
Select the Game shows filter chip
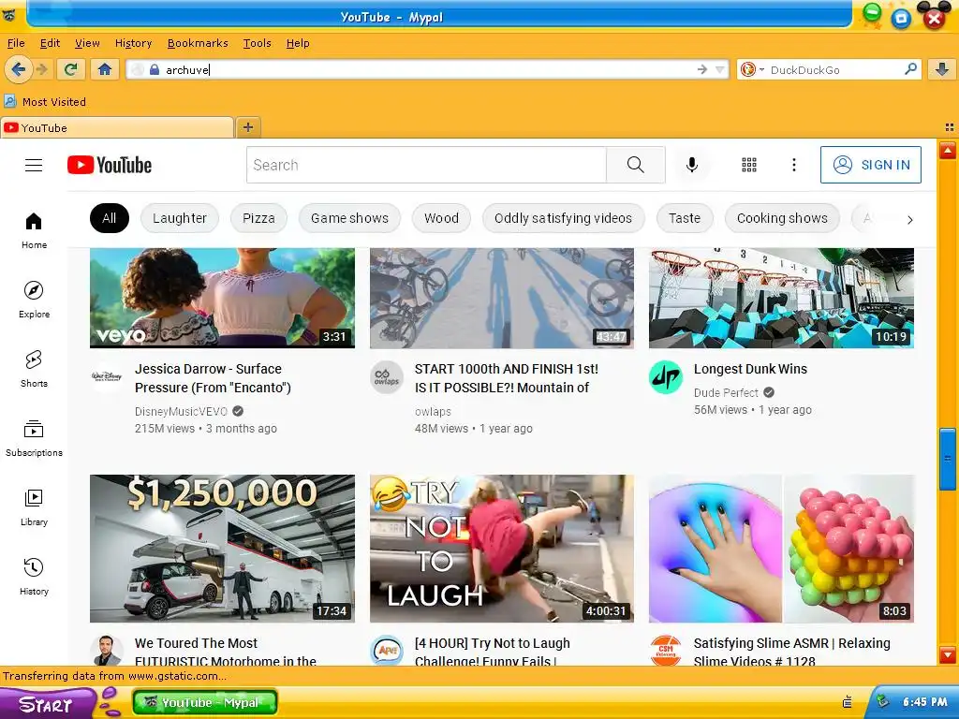pos(349,218)
